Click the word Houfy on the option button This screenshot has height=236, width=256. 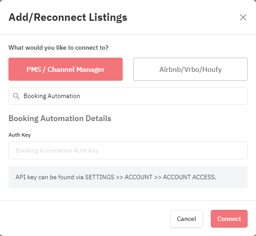(212, 70)
